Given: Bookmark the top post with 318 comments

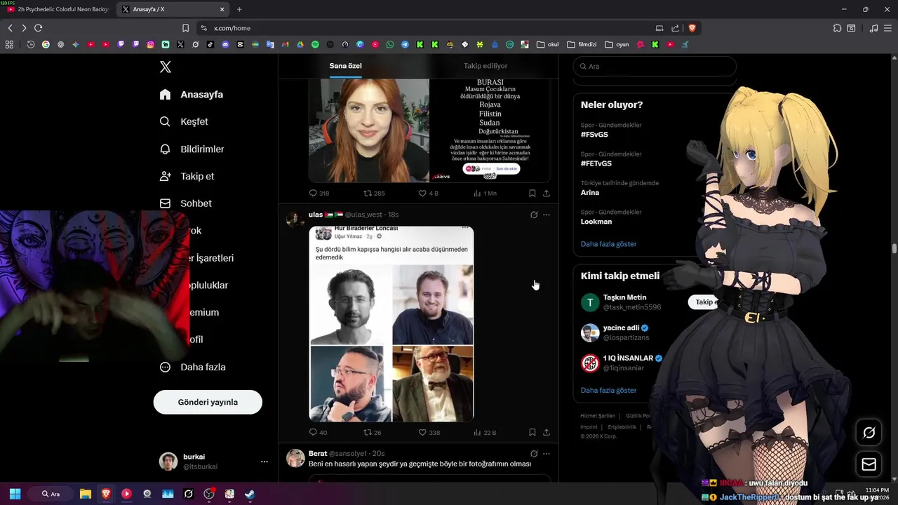Looking at the screenshot, I should pos(532,193).
